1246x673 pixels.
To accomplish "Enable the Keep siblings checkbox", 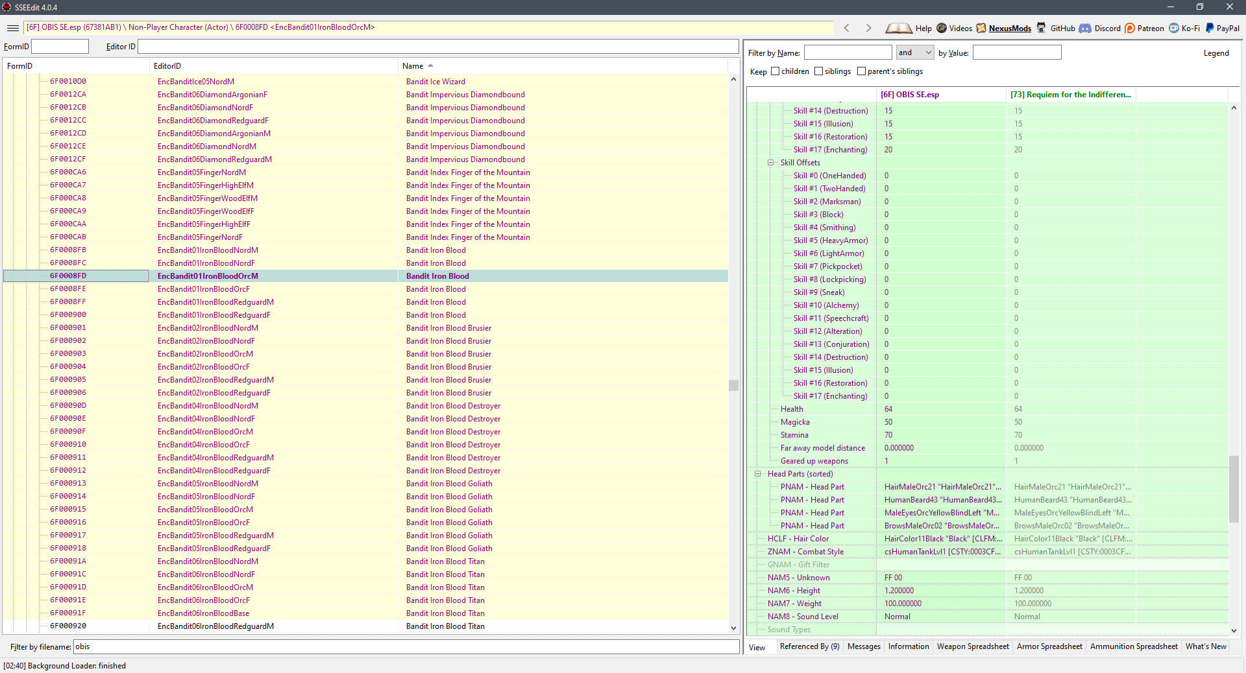I will [818, 71].
